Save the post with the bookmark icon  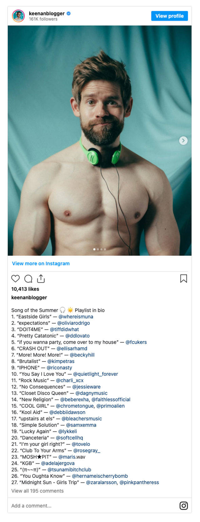point(184,278)
